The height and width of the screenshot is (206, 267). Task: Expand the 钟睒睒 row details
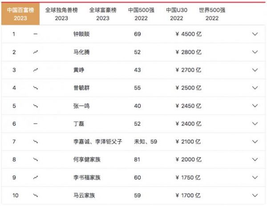click(255, 34)
